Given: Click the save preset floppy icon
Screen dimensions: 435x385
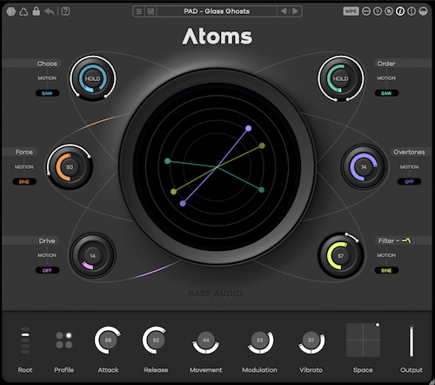Looking at the screenshot, I should (151, 11).
